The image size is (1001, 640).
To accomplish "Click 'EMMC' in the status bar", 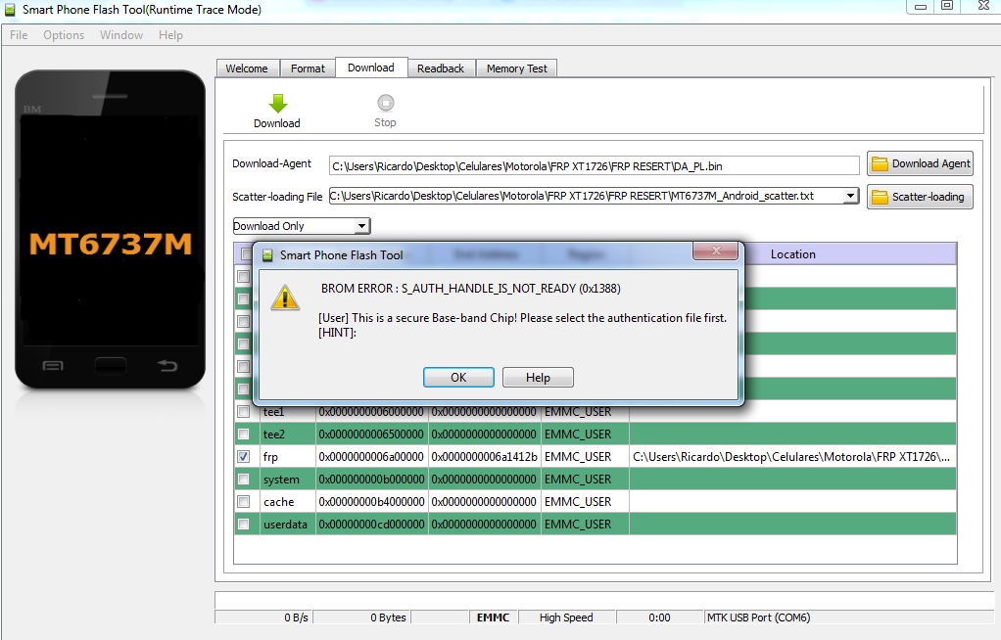I will tap(493, 617).
